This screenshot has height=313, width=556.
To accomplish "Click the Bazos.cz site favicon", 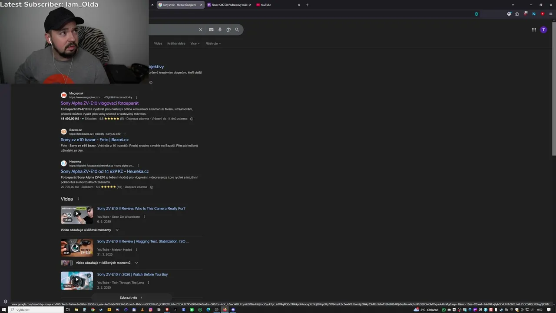I will [64, 131].
